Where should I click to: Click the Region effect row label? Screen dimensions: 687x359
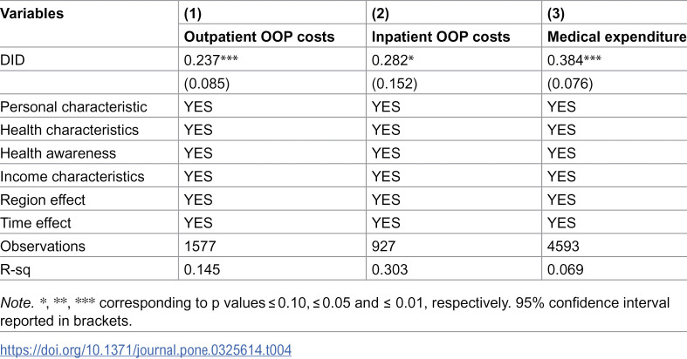[43, 200]
